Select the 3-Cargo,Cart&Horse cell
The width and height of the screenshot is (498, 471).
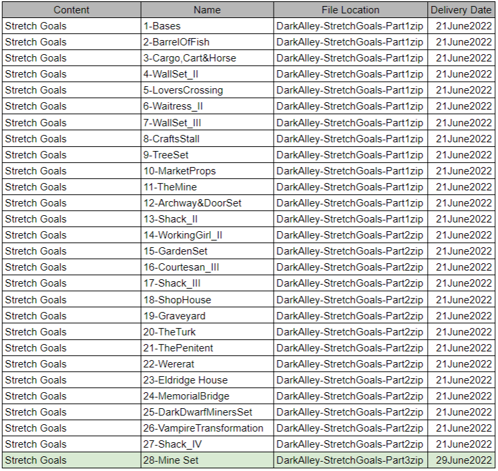(x=207, y=58)
